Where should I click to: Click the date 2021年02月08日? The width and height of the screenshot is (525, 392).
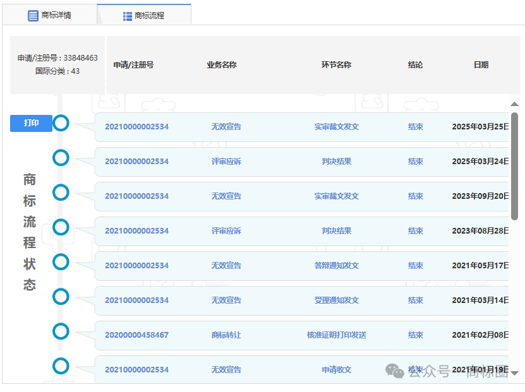point(480,335)
